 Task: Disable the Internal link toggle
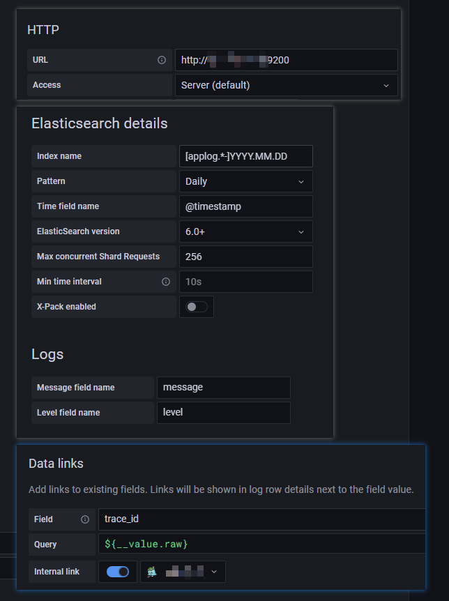pyautogui.click(x=117, y=572)
